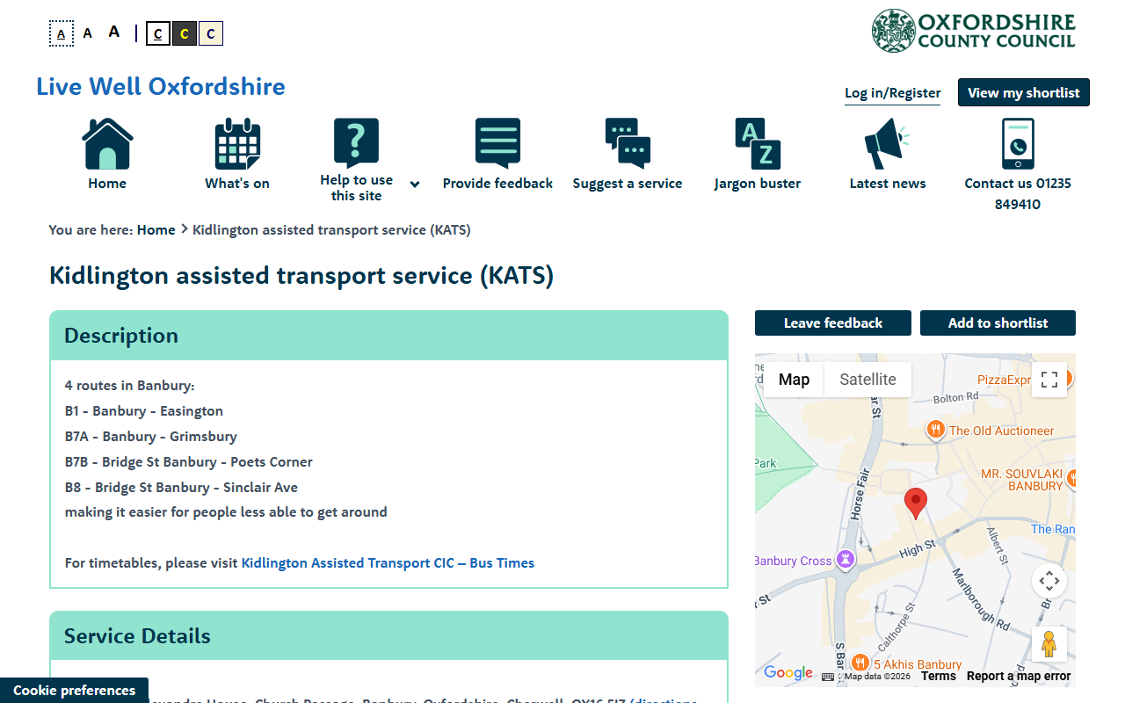This screenshot has height=703, width=1125.
Task: Open the Log in/Register link
Action: [892, 93]
